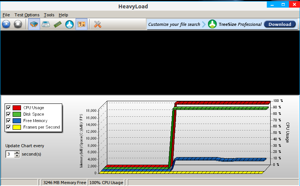
Task: Click the 'Update Chart every' label
Action: 25,146
